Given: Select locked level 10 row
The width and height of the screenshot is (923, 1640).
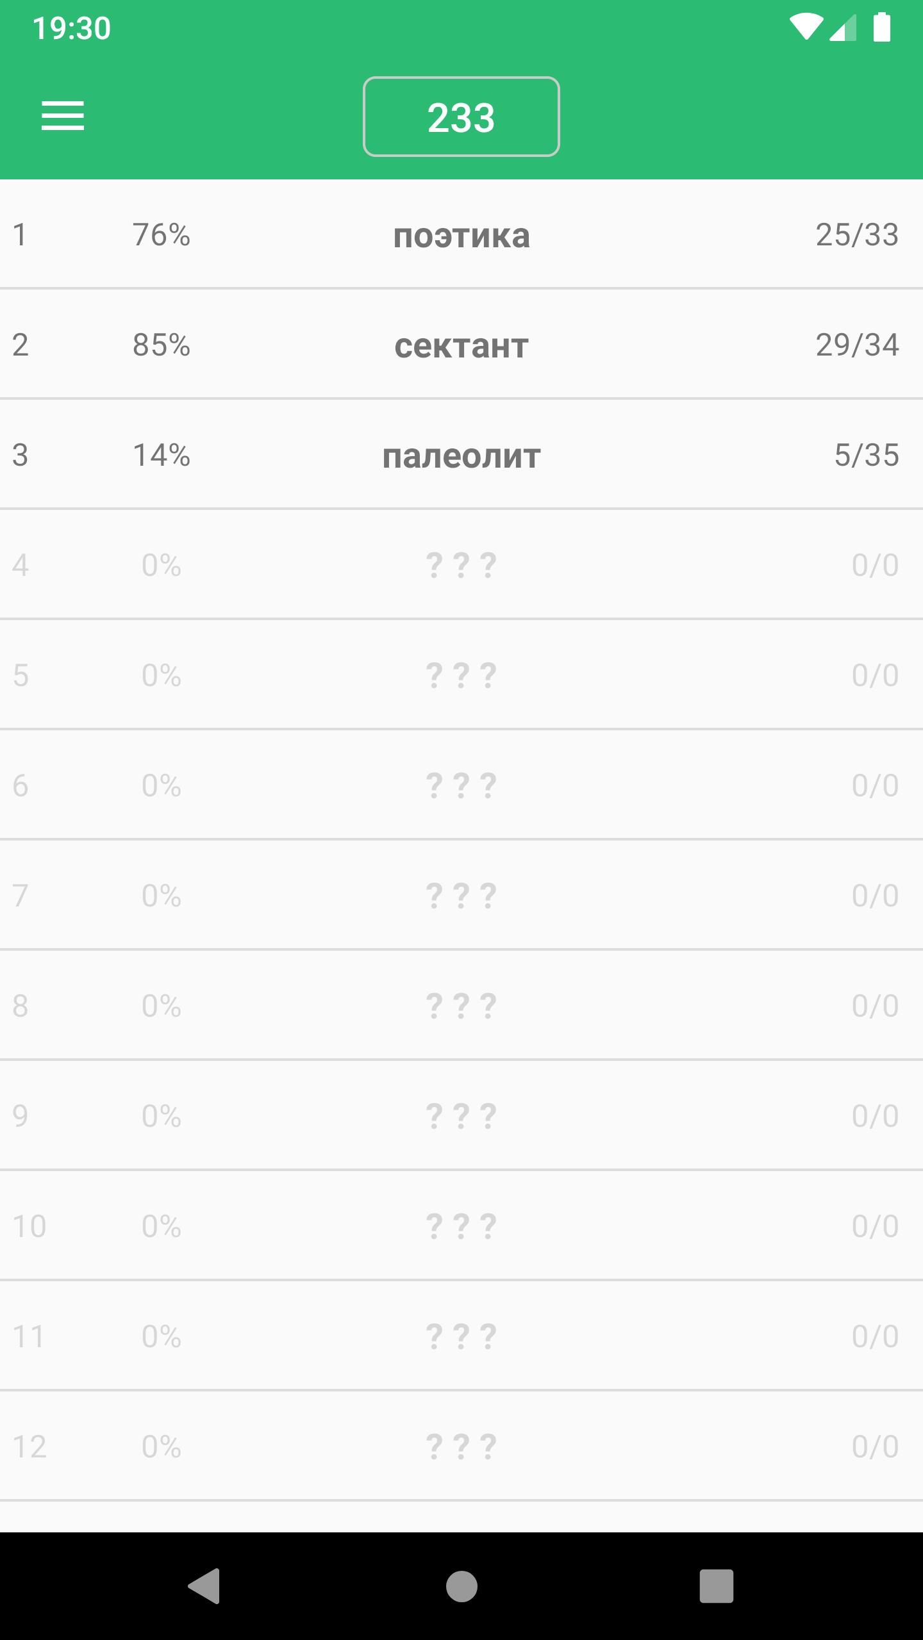Looking at the screenshot, I should click(x=461, y=1227).
